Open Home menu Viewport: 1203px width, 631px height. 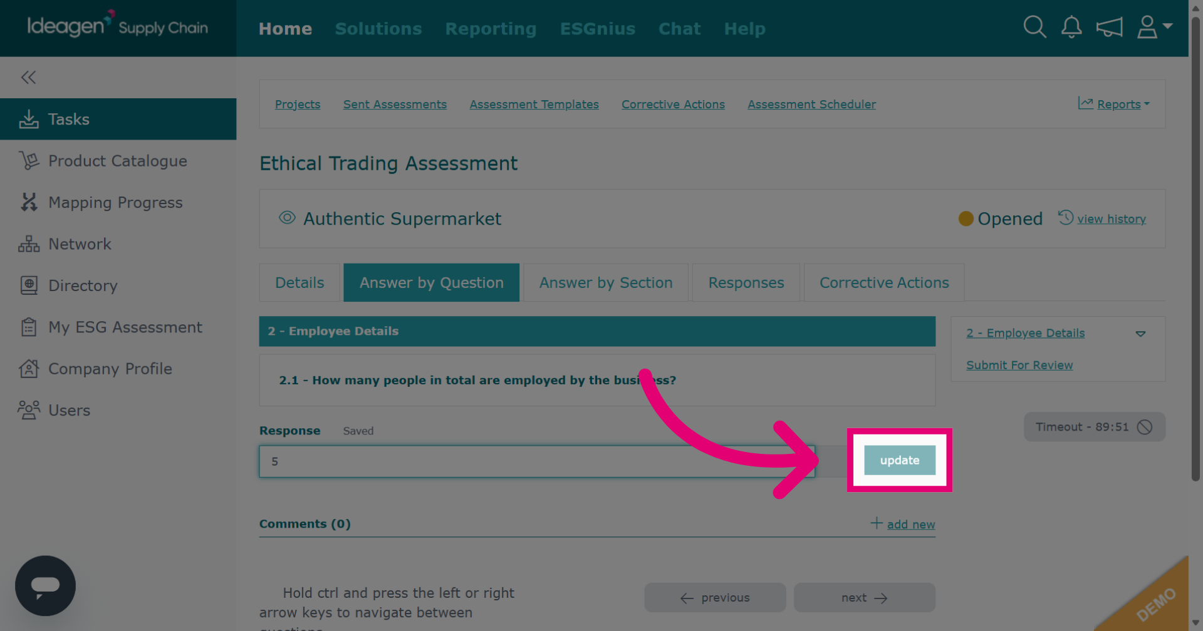coord(285,29)
